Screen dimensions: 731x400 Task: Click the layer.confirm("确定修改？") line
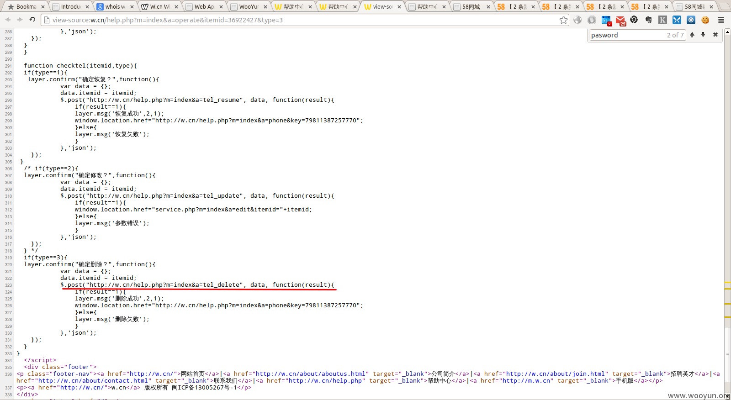point(90,175)
